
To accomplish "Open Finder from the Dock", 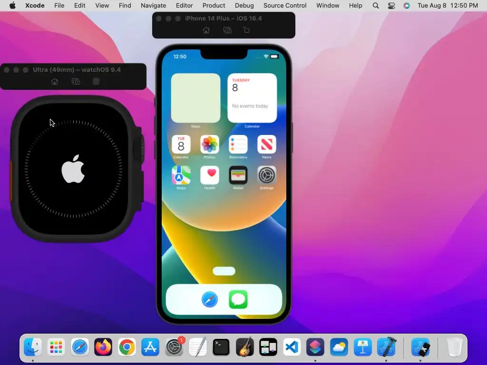I will click(33, 346).
